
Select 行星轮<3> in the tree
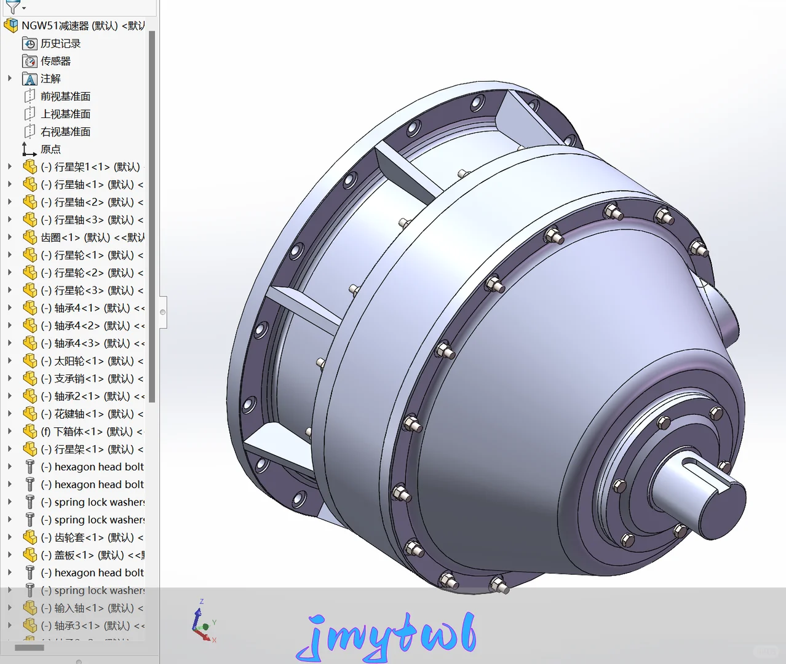click(92, 290)
